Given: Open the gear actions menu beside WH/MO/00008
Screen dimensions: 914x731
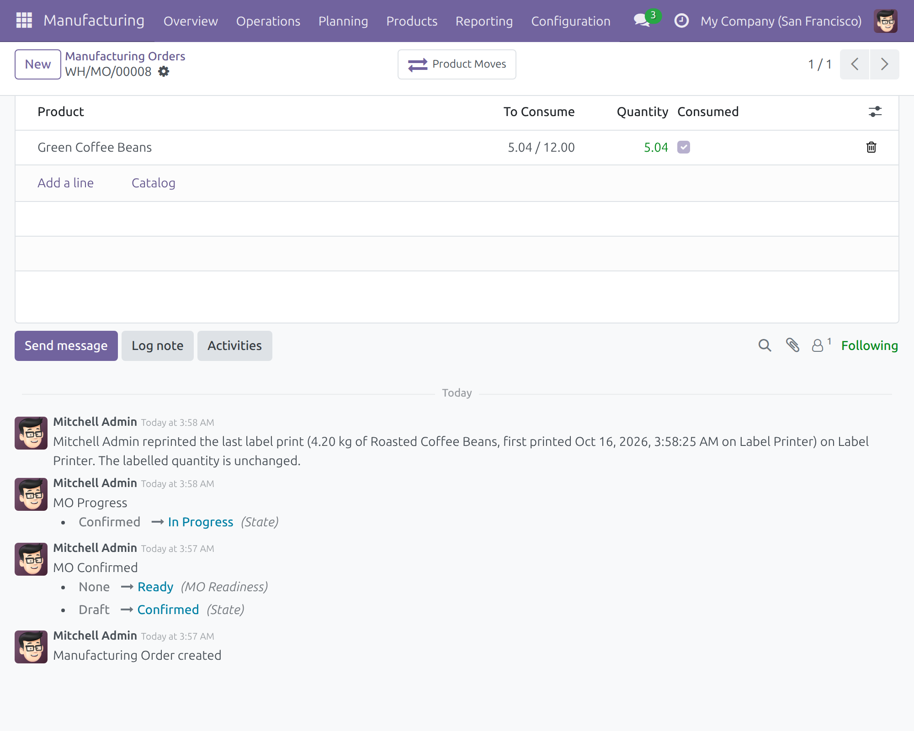Looking at the screenshot, I should [164, 72].
